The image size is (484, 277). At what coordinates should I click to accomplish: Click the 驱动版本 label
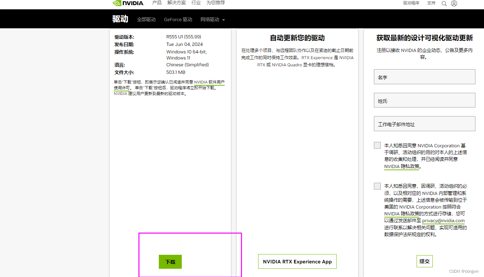[x=124, y=37]
